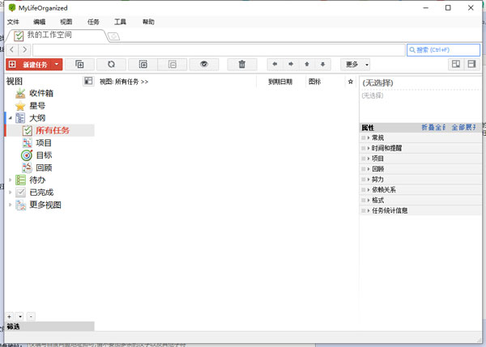Select 目标 goals view
The image size is (486, 347).
44,155
